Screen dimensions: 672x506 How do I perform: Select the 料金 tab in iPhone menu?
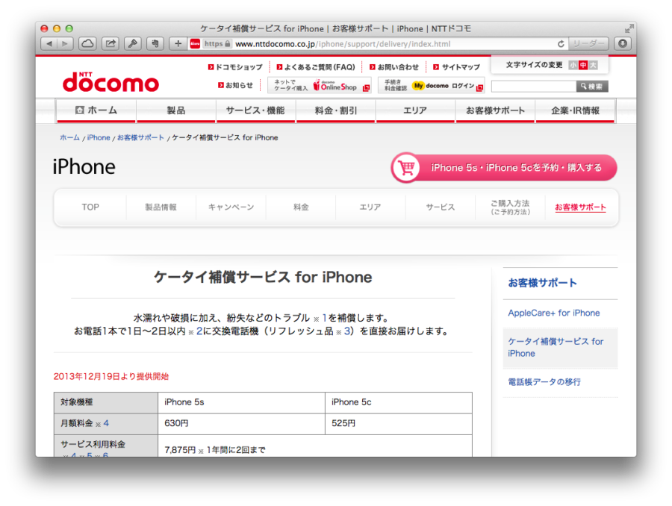301,207
